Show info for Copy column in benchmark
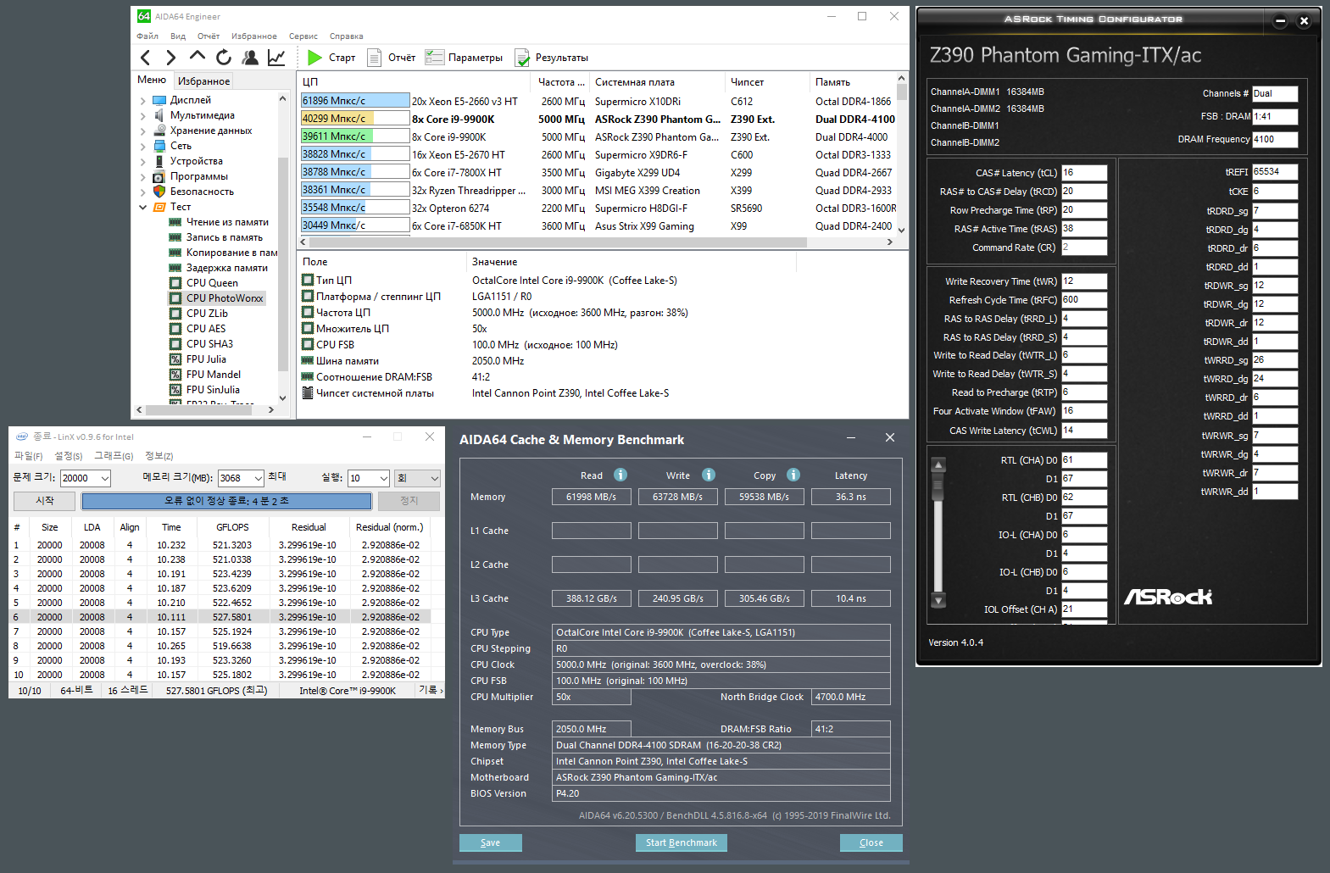The height and width of the screenshot is (873, 1330). pyautogui.click(x=793, y=475)
